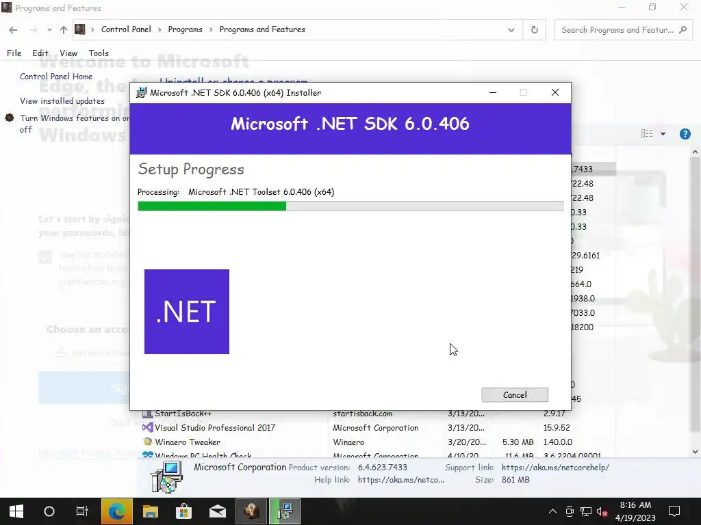Image resolution: width=701 pixels, height=525 pixels.
Task: Go forward in Programs and Features
Action: click(34, 30)
